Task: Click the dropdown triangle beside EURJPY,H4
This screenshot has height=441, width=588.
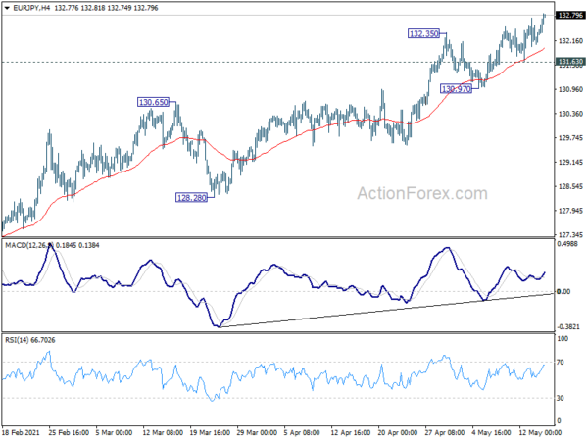Action: [7, 8]
